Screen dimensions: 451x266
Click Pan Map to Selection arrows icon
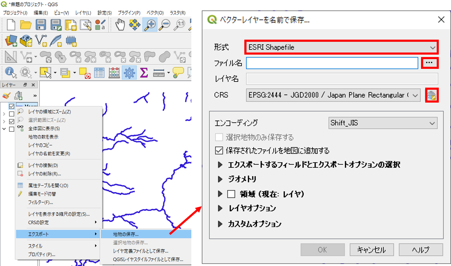coord(135,24)
